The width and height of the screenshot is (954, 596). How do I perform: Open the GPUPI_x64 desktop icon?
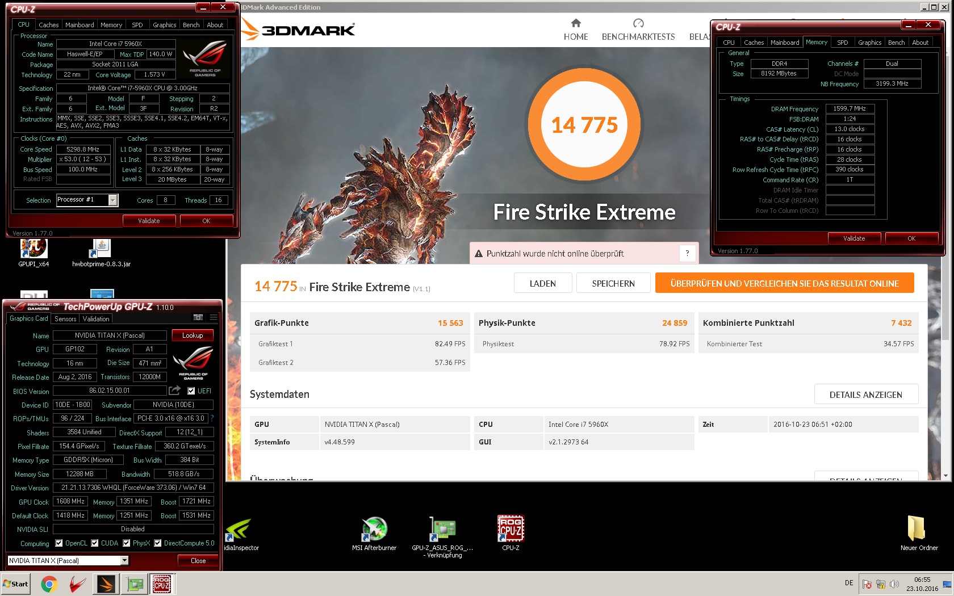tap(34, 253)
